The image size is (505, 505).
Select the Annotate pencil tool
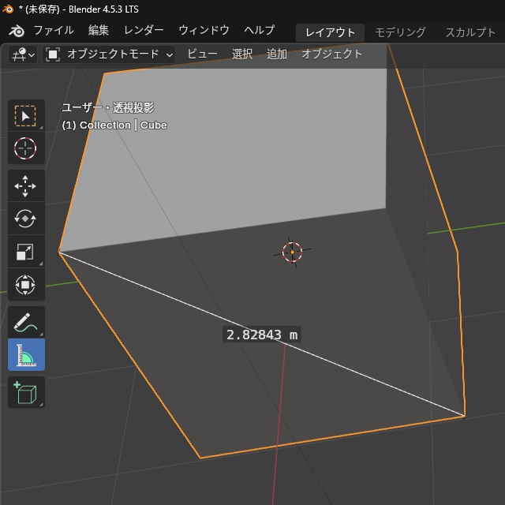[26, 322]
